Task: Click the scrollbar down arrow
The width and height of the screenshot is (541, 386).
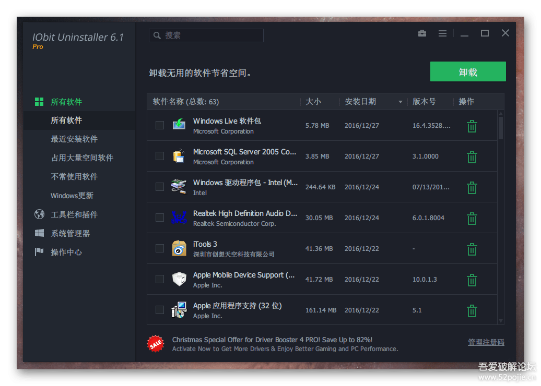Action: click(x=501, y=321)
